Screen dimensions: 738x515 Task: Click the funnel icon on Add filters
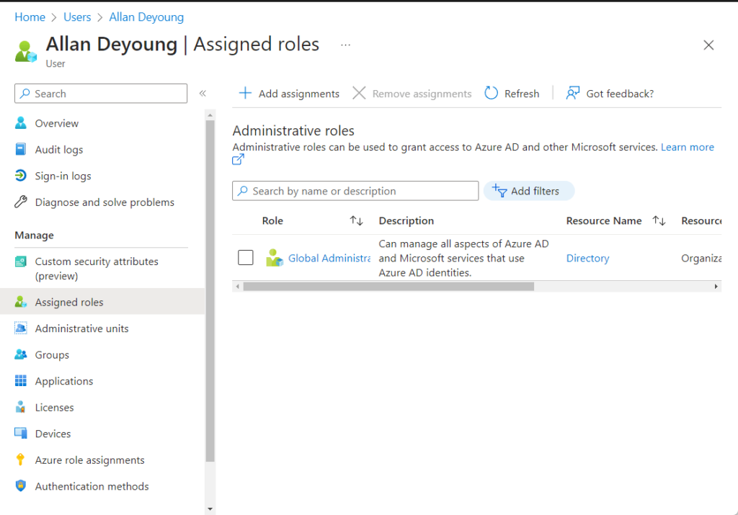[499, 191]
